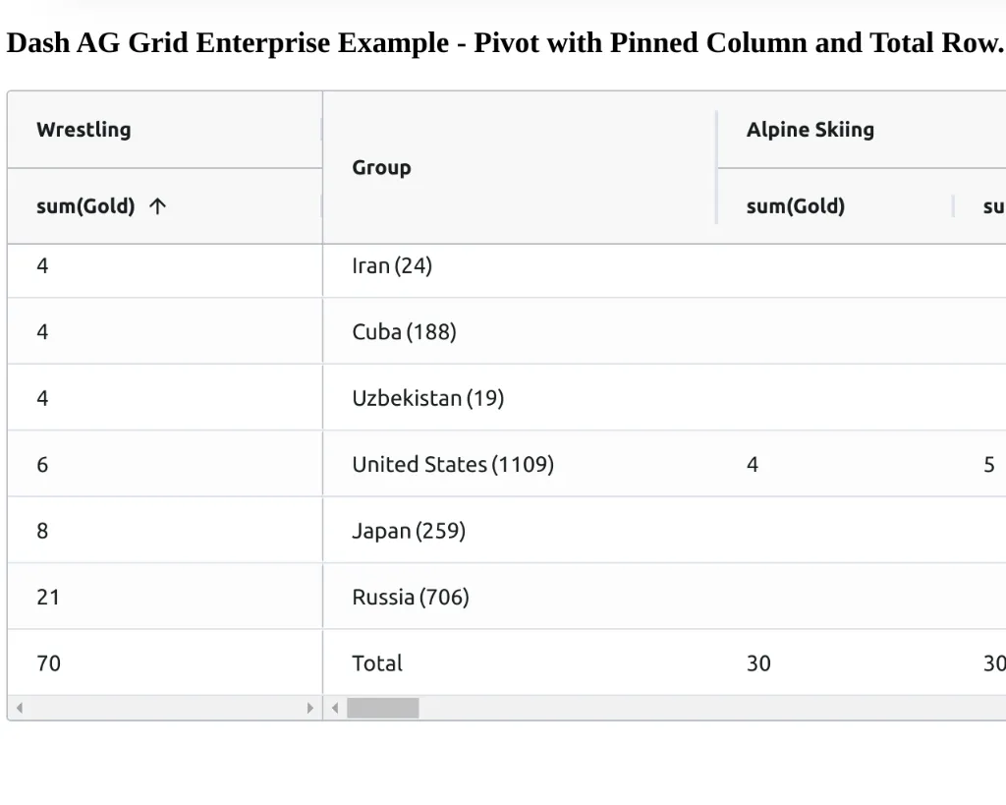Viewport: 1006px width, 805px height.
Task: Click ascending sort arrow on Wrestling sum(Gold)
Action: (157, 206)
